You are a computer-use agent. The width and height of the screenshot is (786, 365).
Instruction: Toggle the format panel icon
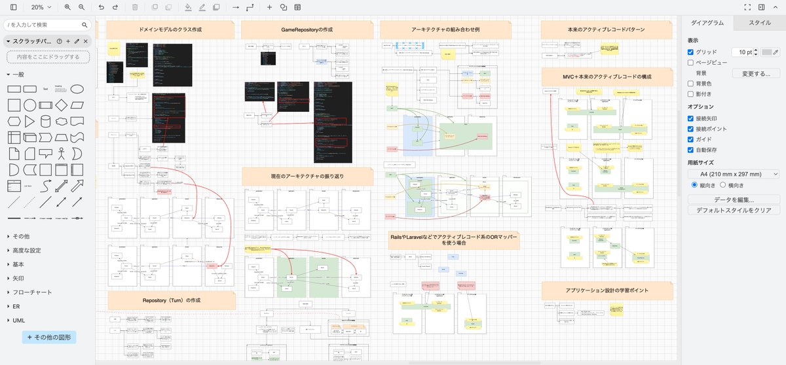coord(762,7)
